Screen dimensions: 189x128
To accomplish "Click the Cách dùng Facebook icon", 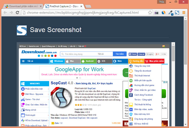I will pyautogui.click(x=131, y=95).
